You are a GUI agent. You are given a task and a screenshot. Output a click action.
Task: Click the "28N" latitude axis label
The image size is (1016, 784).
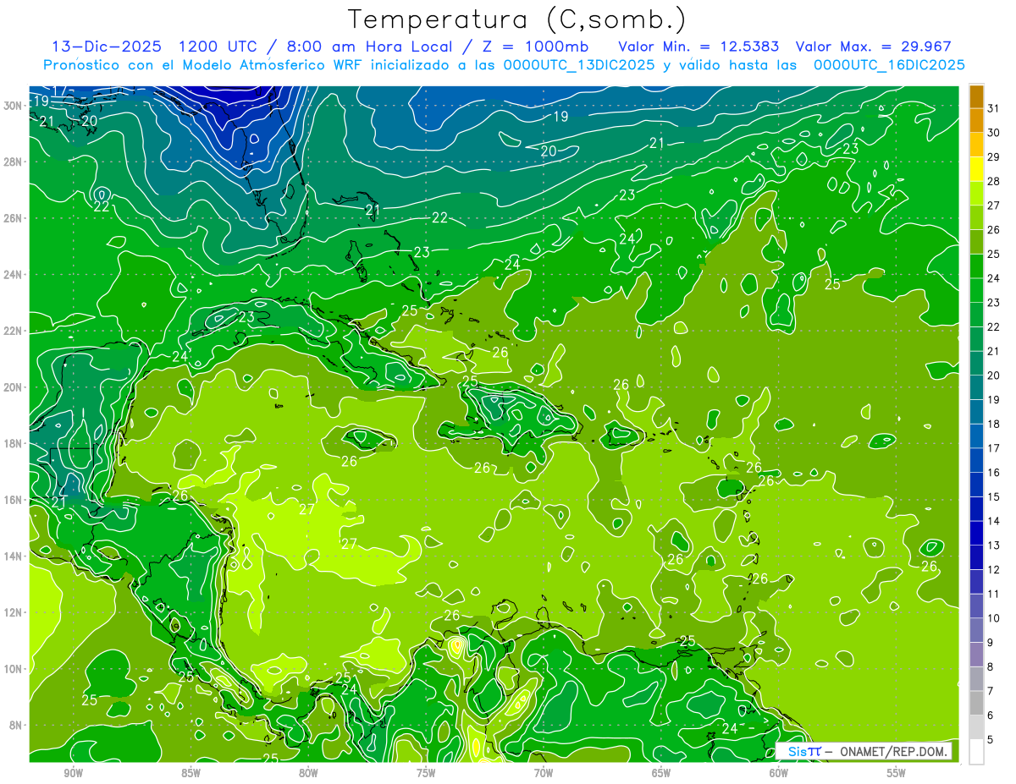13,162
